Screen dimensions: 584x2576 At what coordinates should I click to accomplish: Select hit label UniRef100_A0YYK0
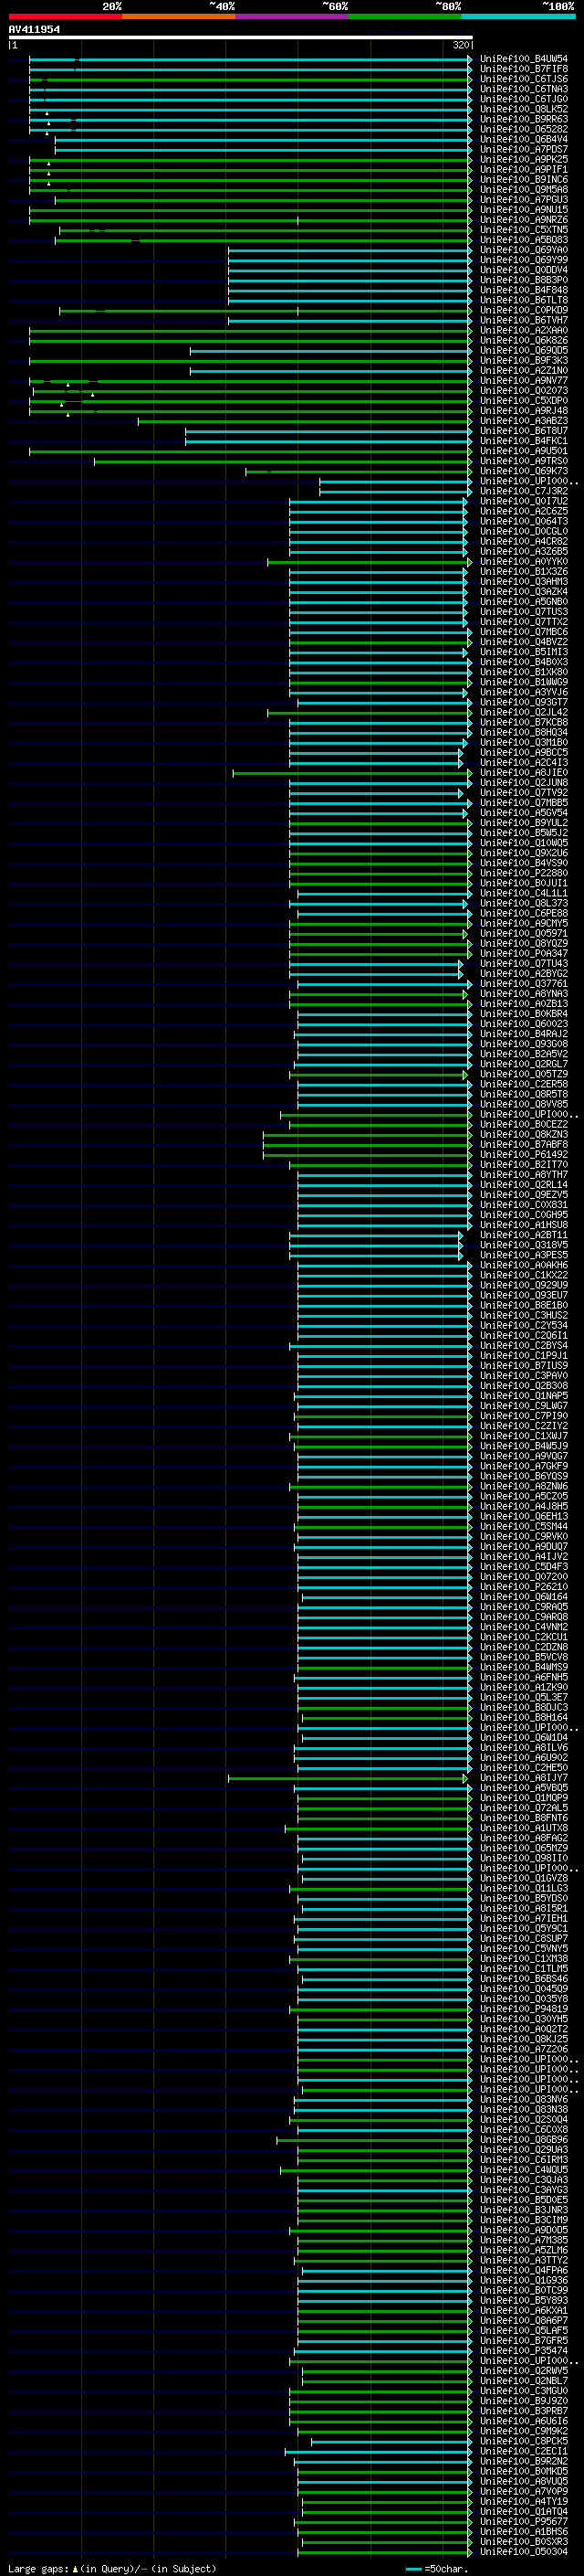point(524,562)
